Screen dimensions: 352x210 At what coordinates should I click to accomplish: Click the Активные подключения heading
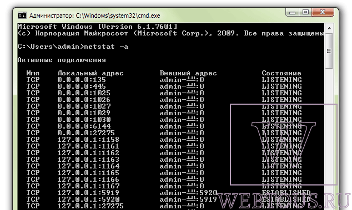click(x=62, y=60)
